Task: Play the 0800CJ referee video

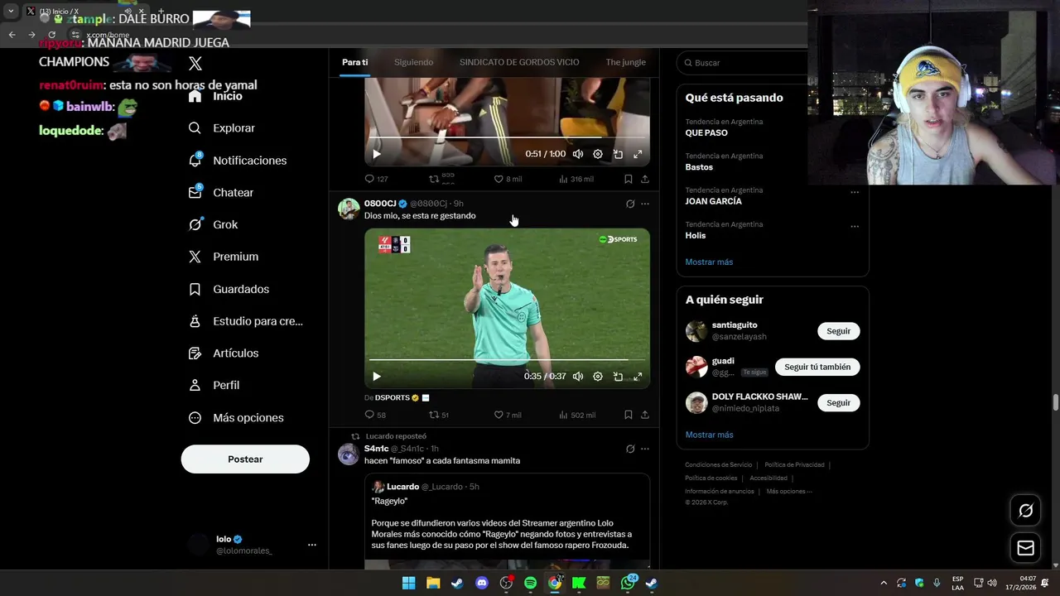Action: 377,377
